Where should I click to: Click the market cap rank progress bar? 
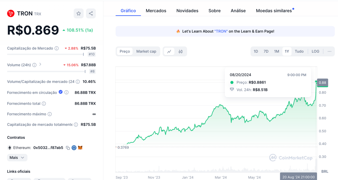(45, 54)
